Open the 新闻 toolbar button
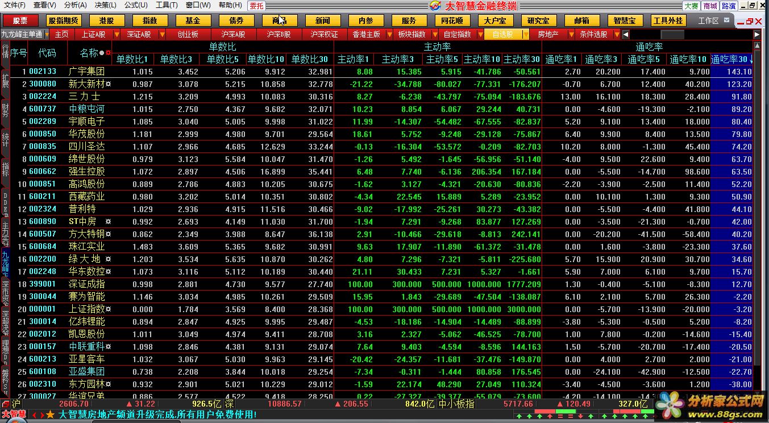The height and width of the screenshot is (423, 769). [322, 20]
